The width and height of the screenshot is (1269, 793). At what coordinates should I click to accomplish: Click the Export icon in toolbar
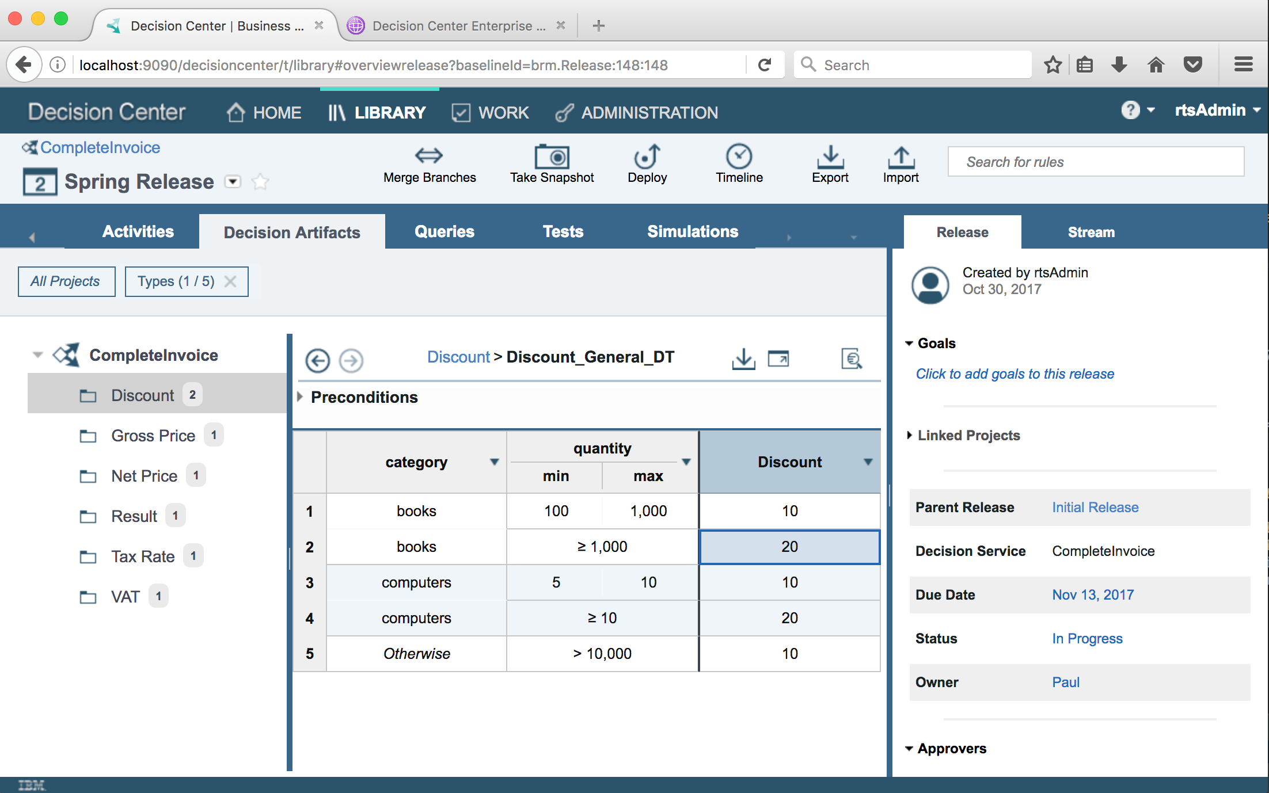(x=830, y=157)
